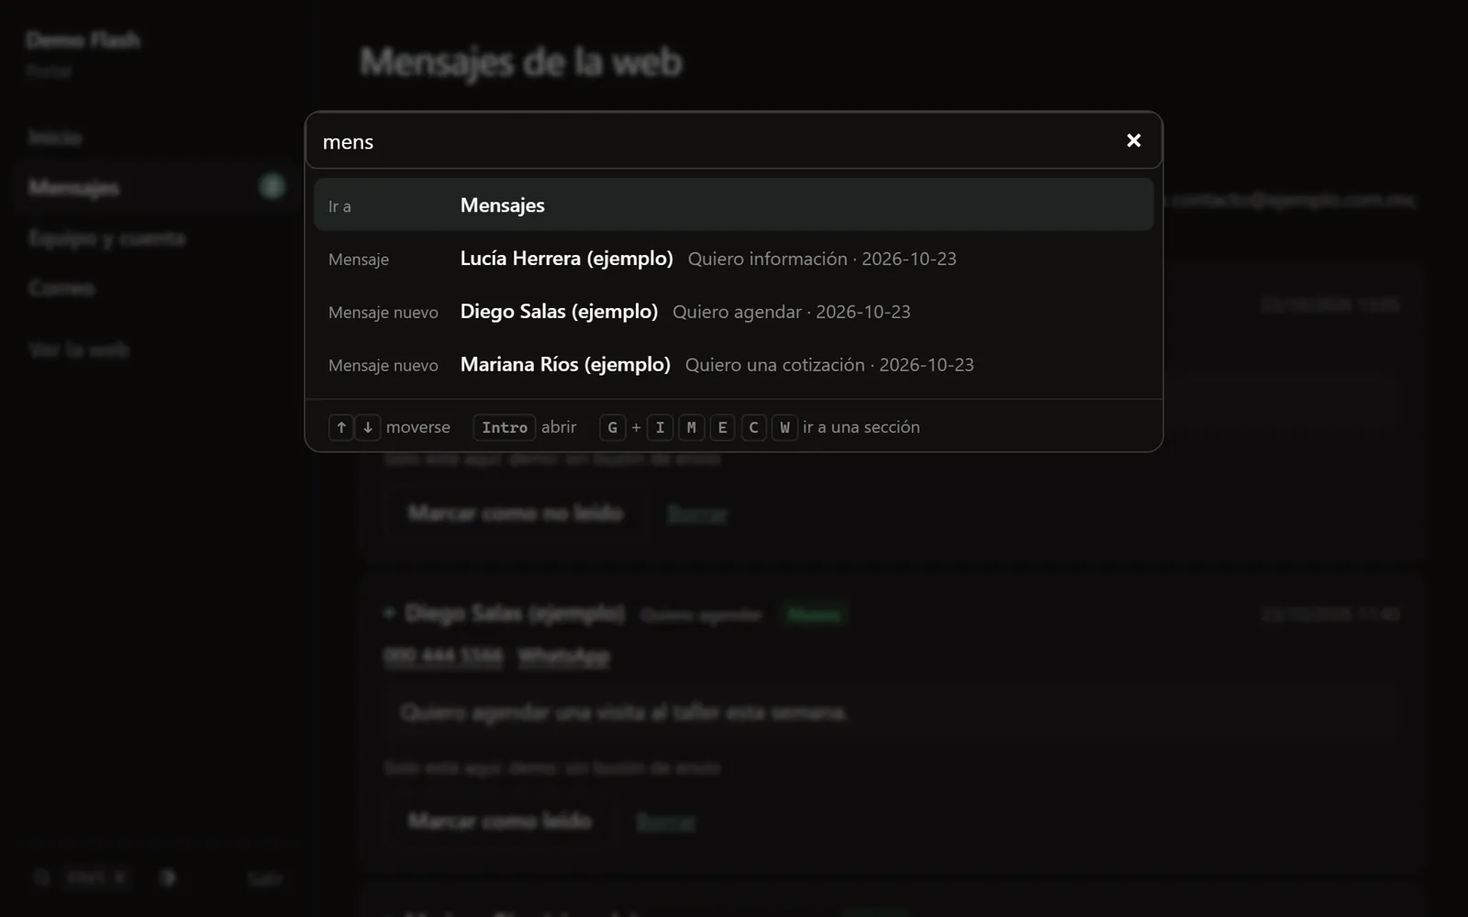Open Diego Salas (ejemplo) message result
The height and width of the screenshot is (917, 1468).
pyautogui.click(x=733, y=312)
